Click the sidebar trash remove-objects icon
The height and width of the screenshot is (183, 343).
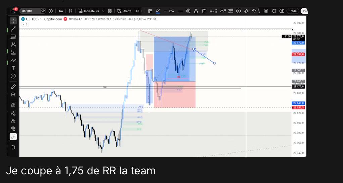(x=13, y=147)
